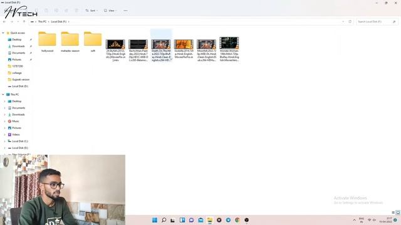This screenshot has width=401, height=225.
Task: Open the 'Gujarati version' folder in sidebar
Action: click(x=21, y=79)
